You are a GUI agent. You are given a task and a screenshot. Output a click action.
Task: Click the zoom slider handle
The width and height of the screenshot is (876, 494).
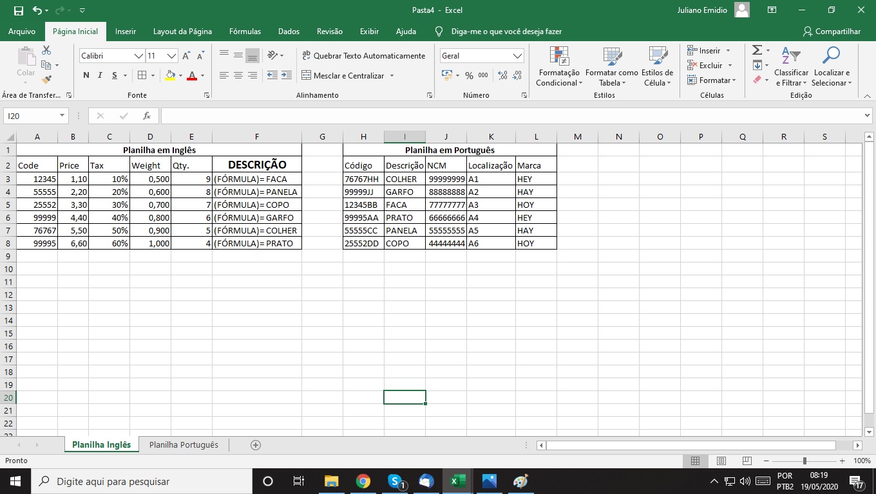tap(805, 461)
